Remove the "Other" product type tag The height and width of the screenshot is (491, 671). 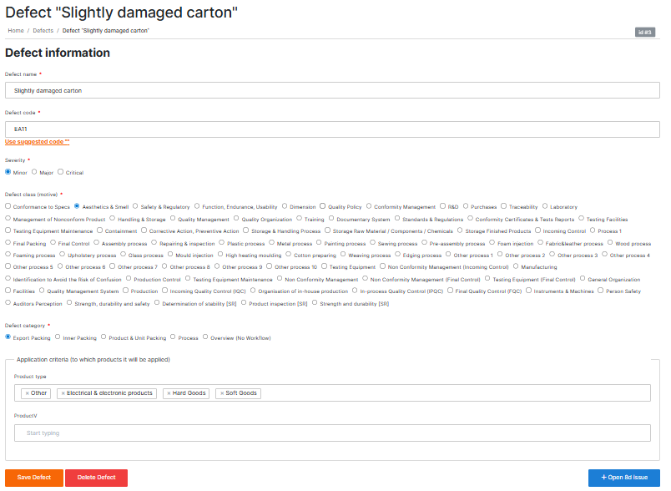click(x=27, y=393)
